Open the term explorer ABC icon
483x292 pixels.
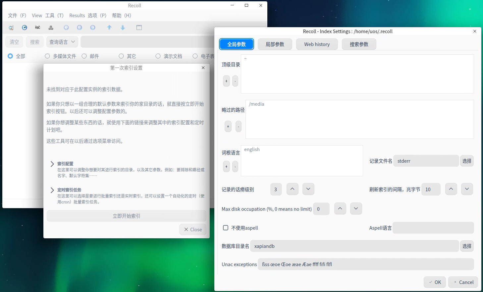pos(37,28)
